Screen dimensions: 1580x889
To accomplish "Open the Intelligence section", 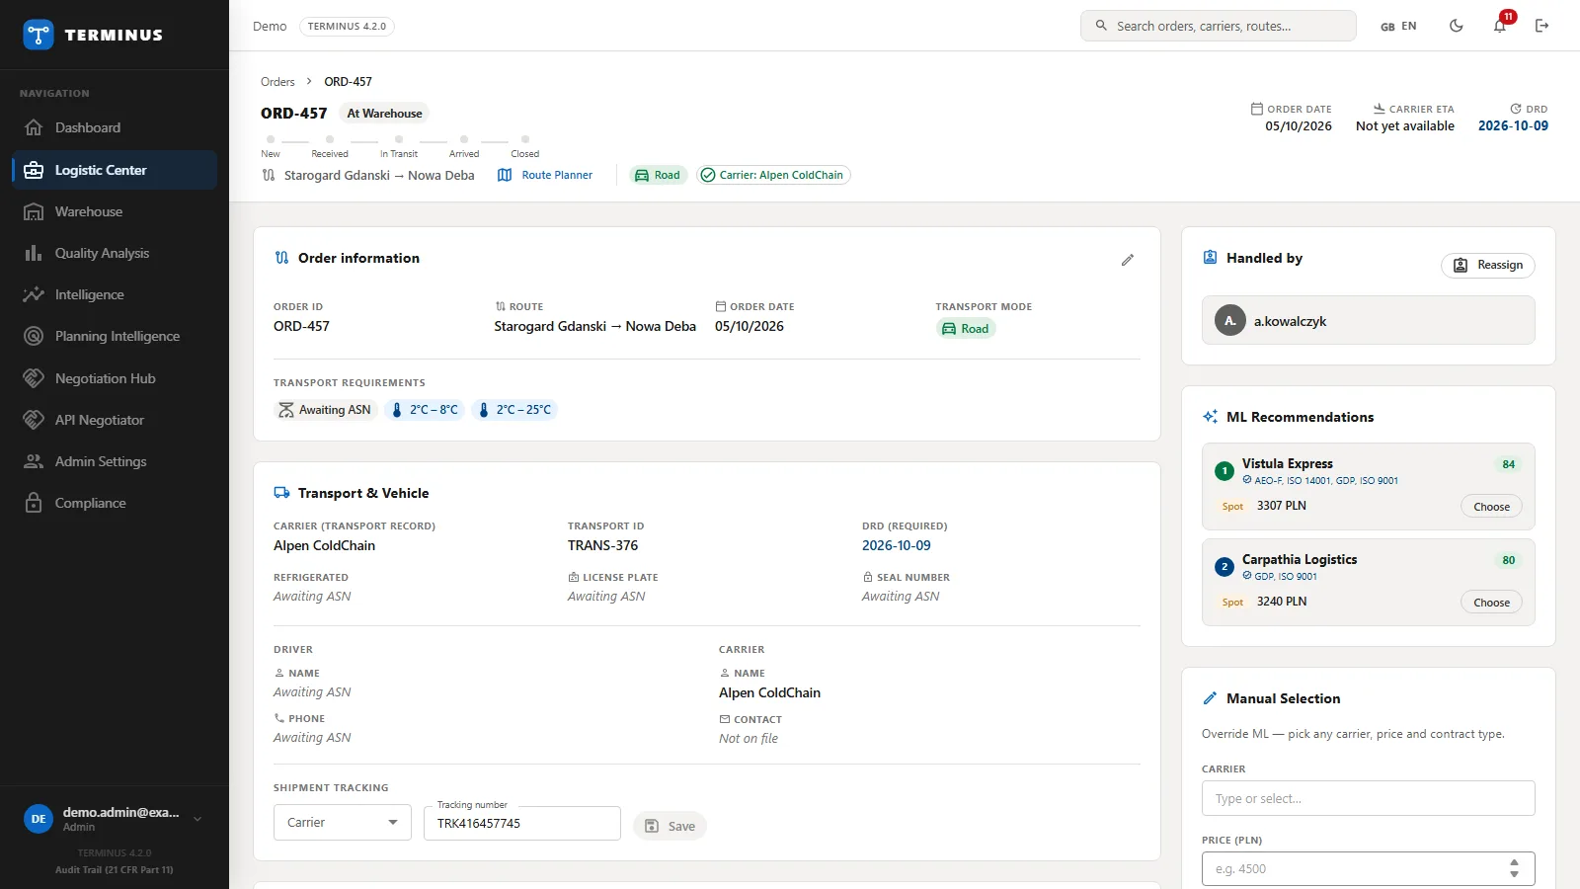I will (115, 294).
